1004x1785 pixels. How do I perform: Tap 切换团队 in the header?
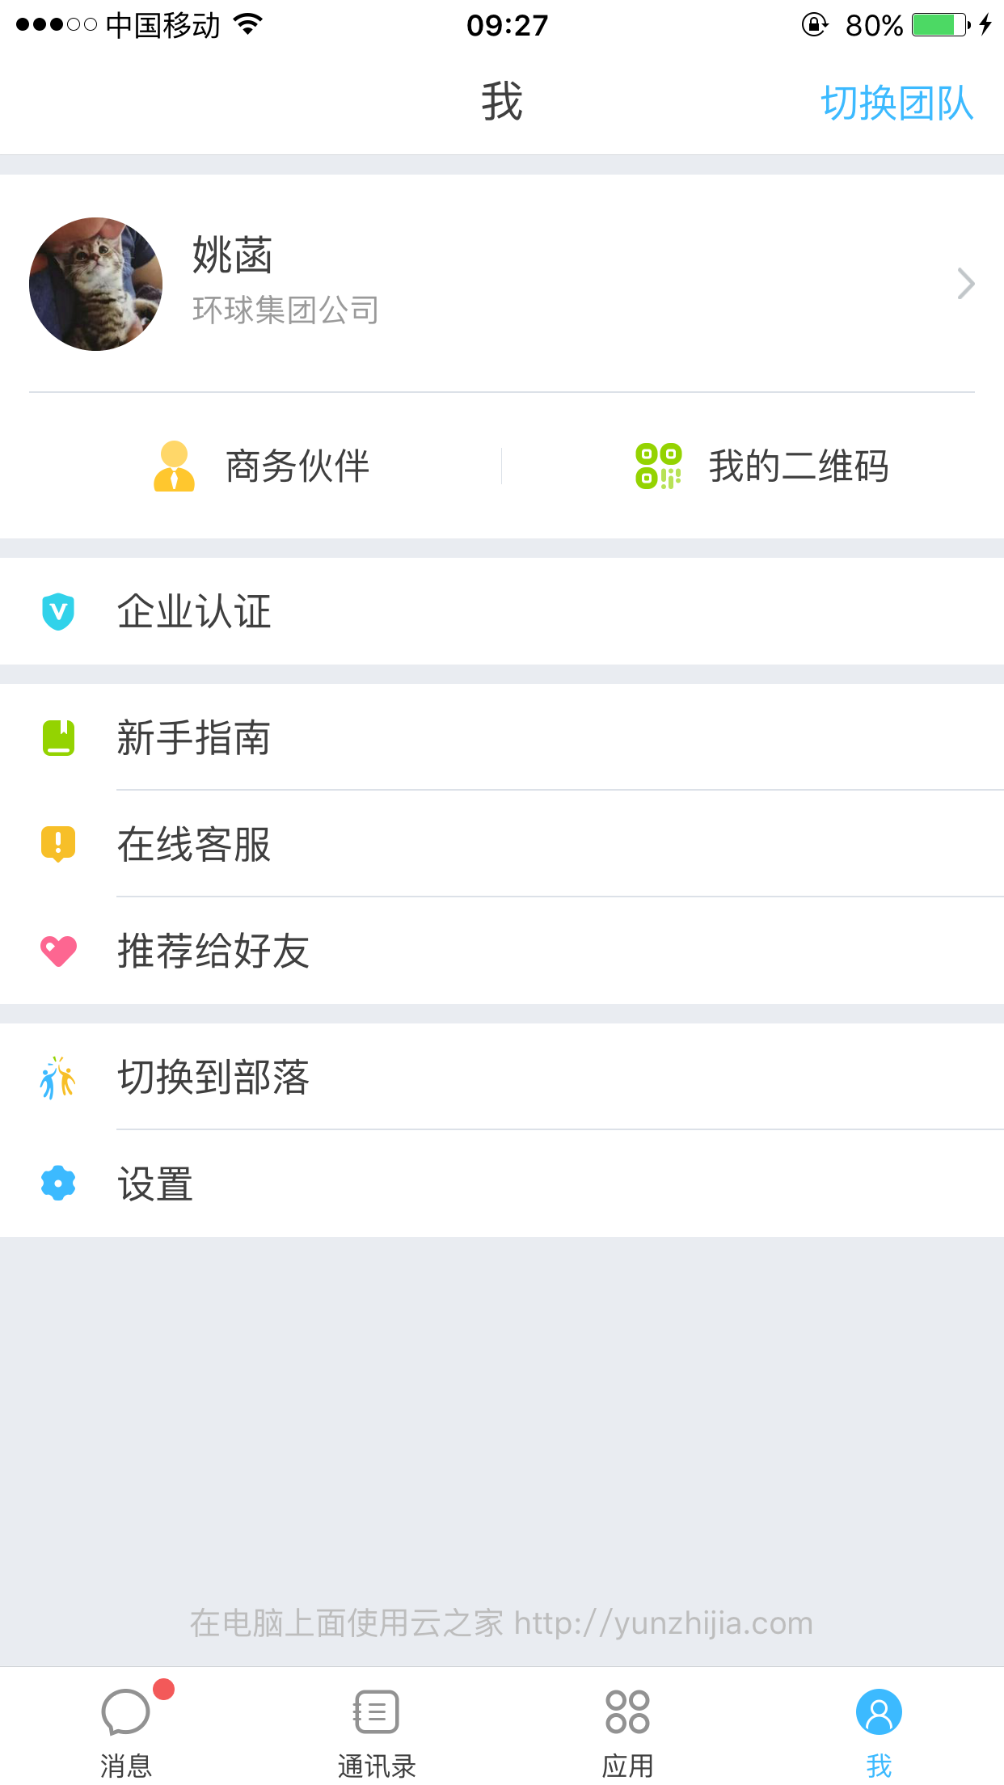[897, 103]
